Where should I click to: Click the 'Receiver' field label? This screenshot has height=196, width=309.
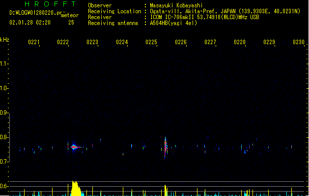[100, 17]
